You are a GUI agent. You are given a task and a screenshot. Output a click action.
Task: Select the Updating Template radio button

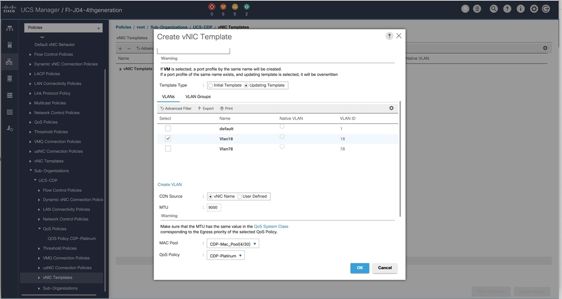[246, 85]
